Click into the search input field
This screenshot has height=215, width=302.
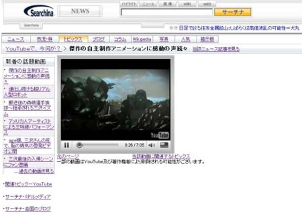(x=167, y=12)
